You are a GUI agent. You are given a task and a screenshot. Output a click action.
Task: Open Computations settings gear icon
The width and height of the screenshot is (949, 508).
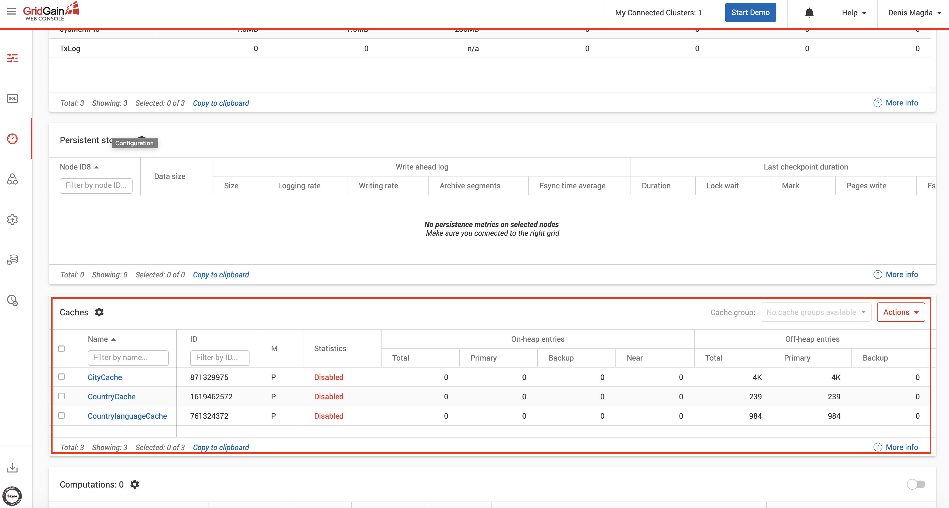point(135,485)
